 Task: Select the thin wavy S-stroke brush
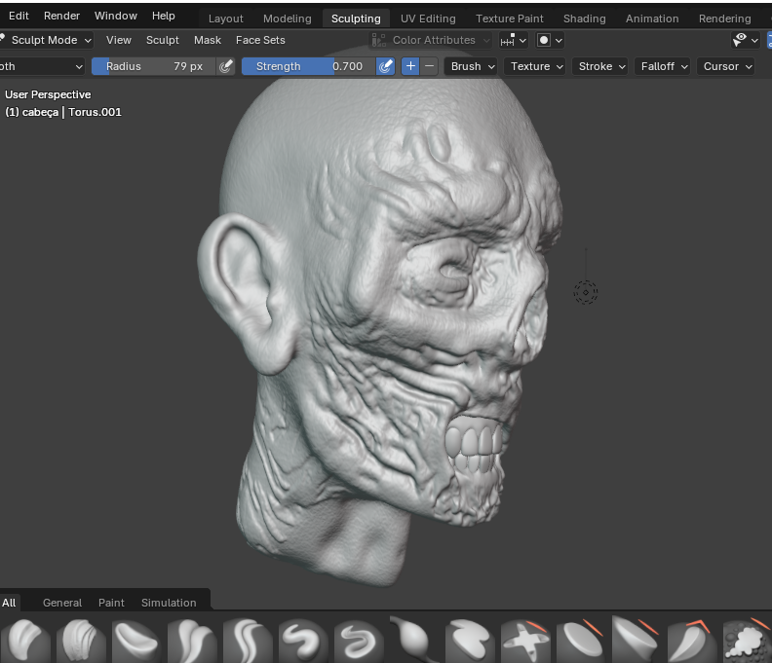[x=249, y=640]
